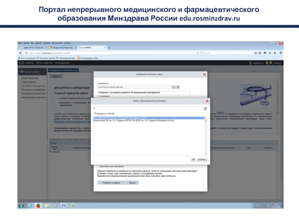Click the home icon in Firefox toolbar
The width and height of the screenshot is (299, 224).
coord(275,53)
